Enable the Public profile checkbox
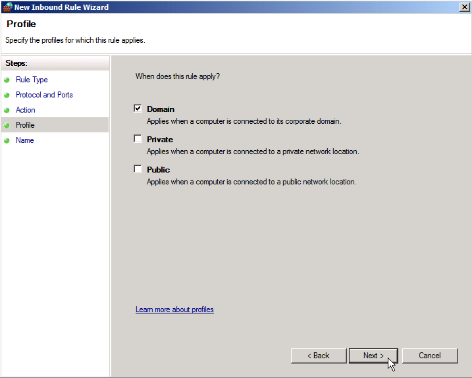 coord(138,169)
